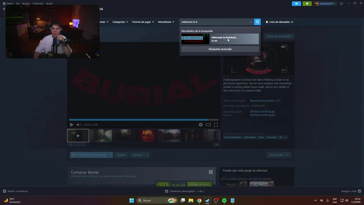Click Búsqueda avanzada button
This screenshot has height=205, width=364.
tap(220, 49)
